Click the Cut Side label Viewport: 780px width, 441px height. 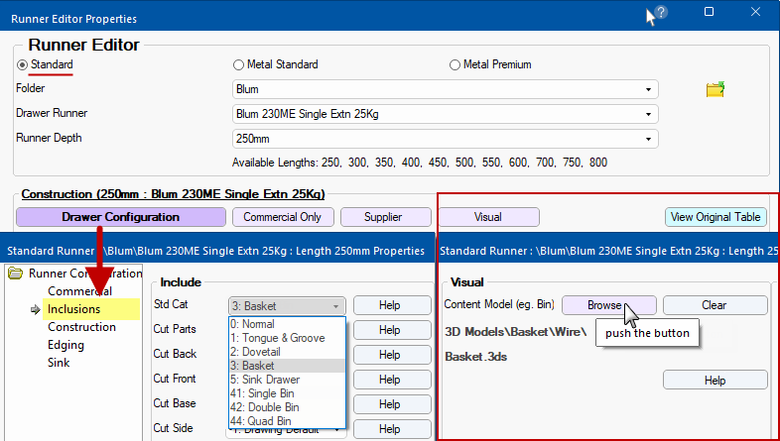173,428
